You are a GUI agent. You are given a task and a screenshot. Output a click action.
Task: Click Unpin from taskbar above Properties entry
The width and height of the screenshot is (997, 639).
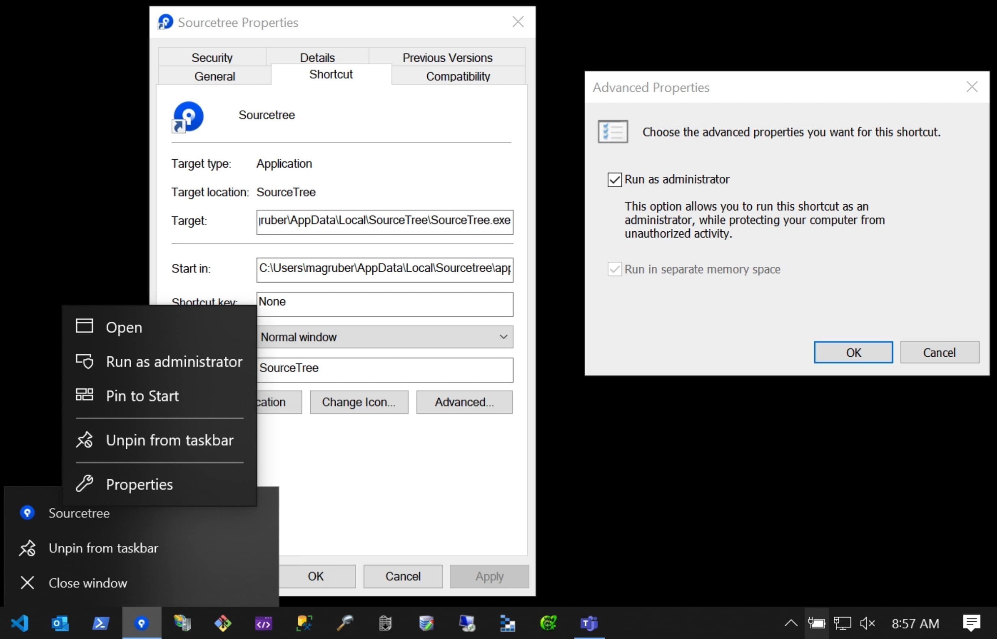pyautogui.click(x=160, y=440)
